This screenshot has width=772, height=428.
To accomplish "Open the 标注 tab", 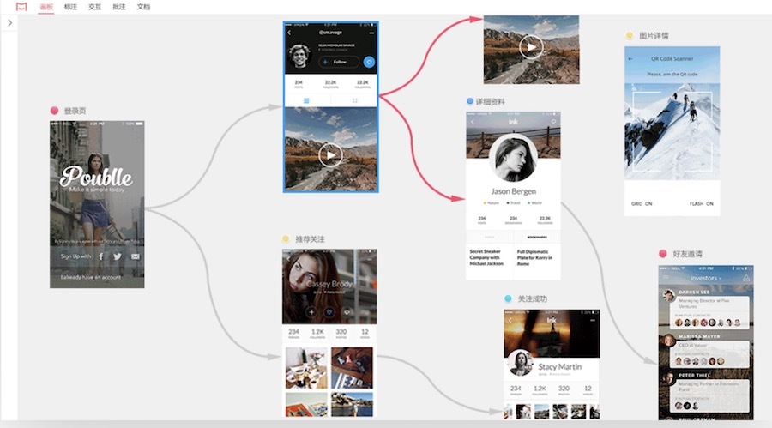I will [70, 7].
